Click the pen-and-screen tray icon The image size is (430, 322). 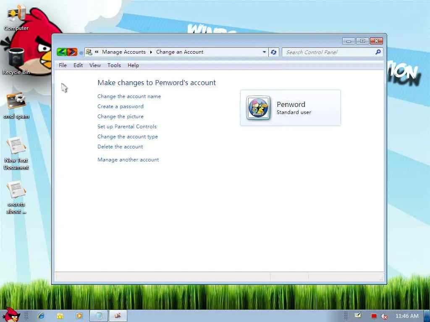coord(357,316)
